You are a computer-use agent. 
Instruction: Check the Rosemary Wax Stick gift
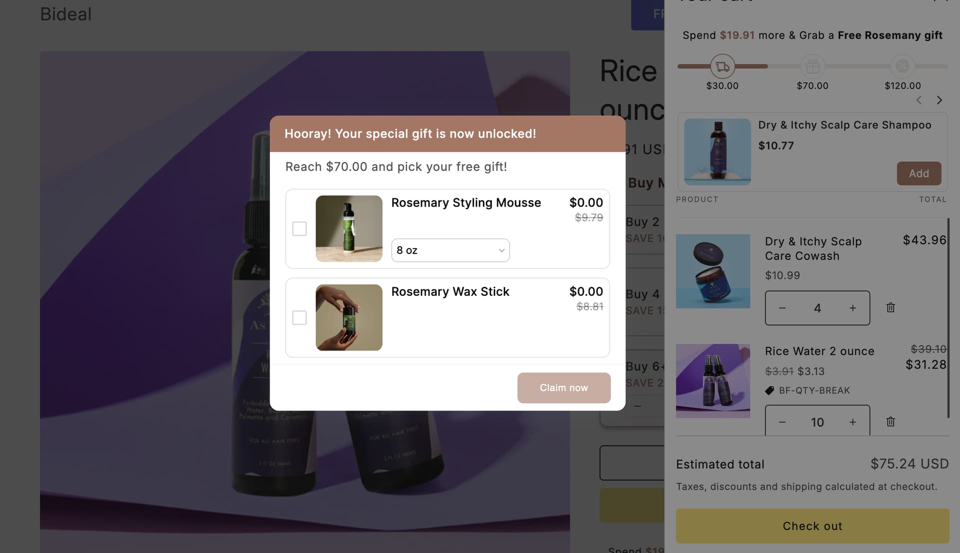tap(299, 317)
